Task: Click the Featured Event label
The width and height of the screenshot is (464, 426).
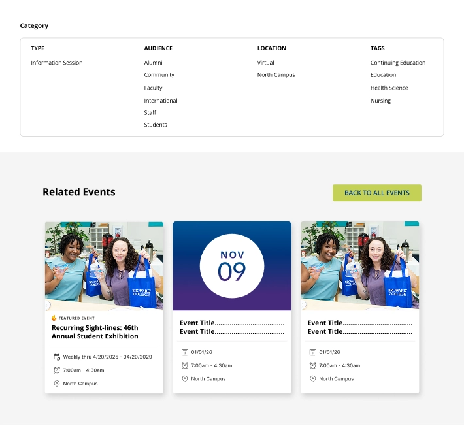Action: click(x=76, y=318)
